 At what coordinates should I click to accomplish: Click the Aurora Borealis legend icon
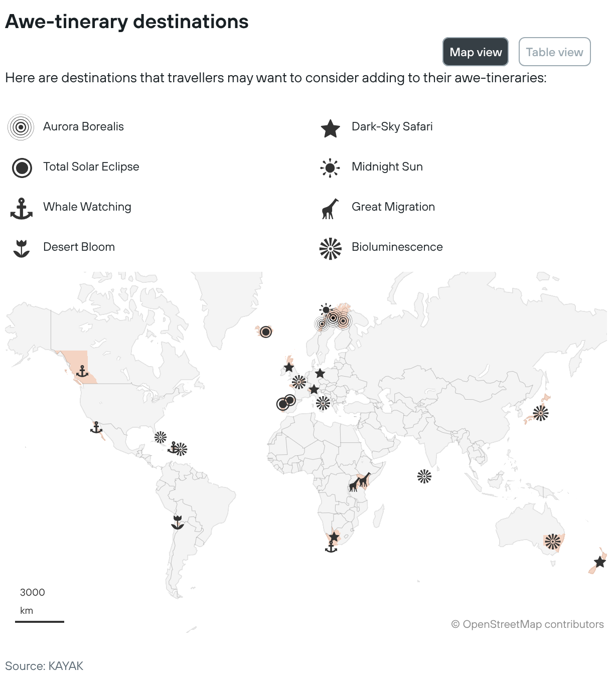pyautogui.click(x=21, y=127)
